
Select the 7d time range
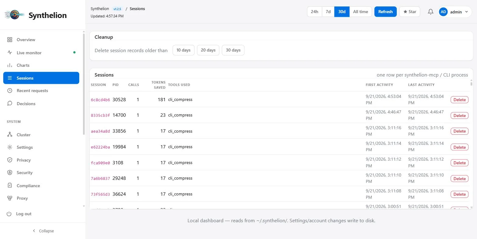coord(328,12)
